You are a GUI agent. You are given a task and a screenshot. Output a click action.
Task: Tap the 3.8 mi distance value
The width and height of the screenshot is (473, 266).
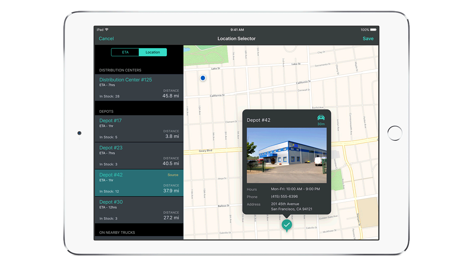click(172, 136)
